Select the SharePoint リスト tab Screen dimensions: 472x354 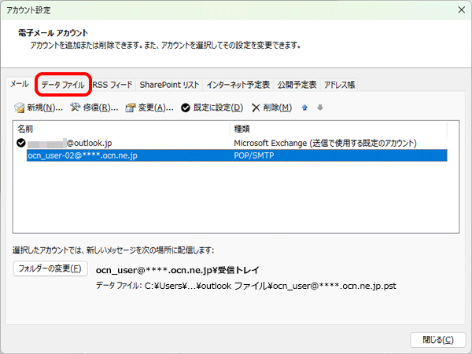coord(169,84)
